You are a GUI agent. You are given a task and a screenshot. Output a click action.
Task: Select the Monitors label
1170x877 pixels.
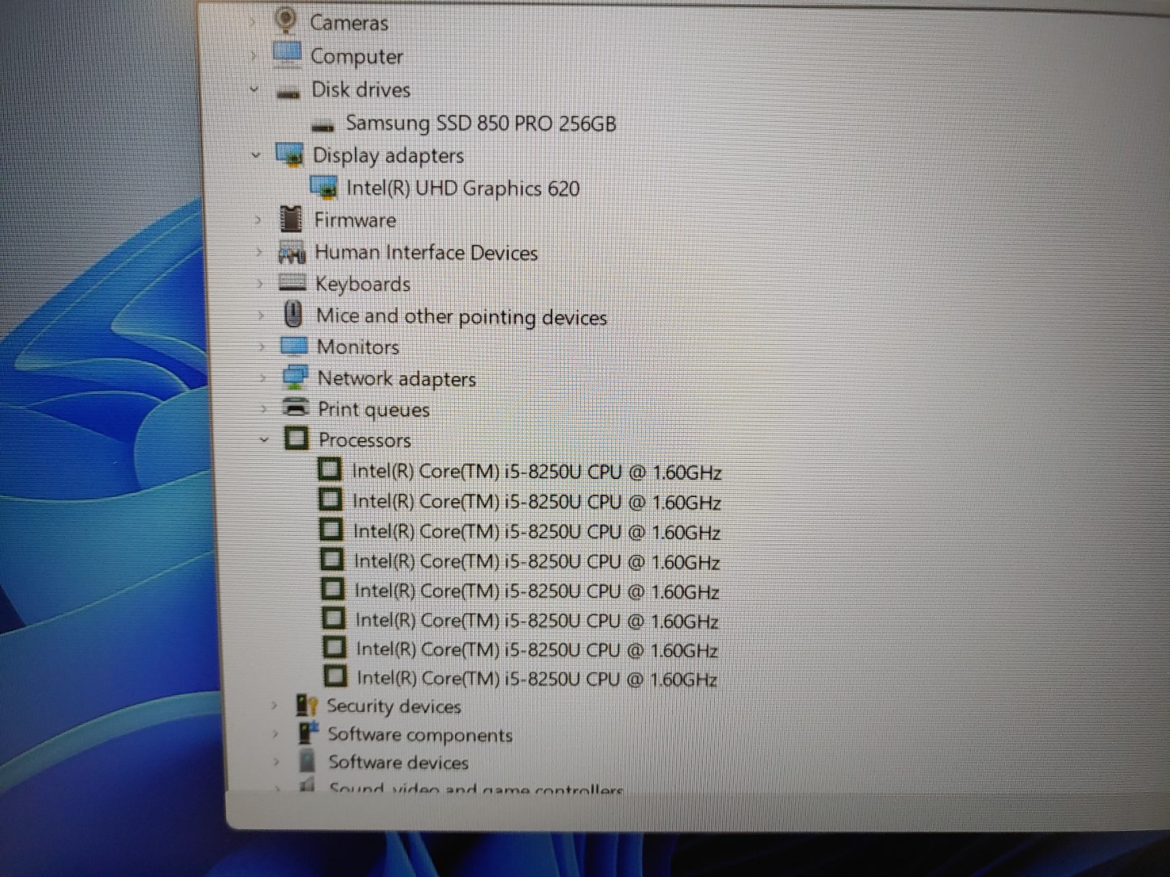coord(357,347)
